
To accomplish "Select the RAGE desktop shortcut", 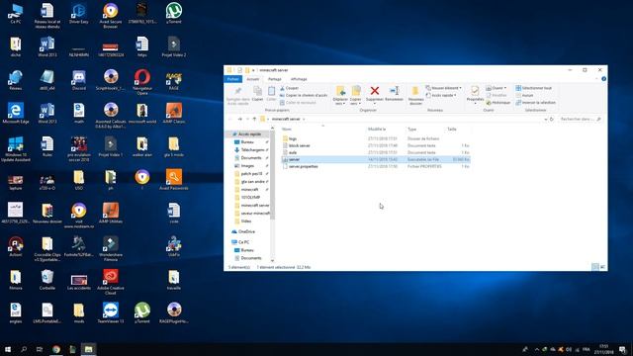I will click(174, 80).
